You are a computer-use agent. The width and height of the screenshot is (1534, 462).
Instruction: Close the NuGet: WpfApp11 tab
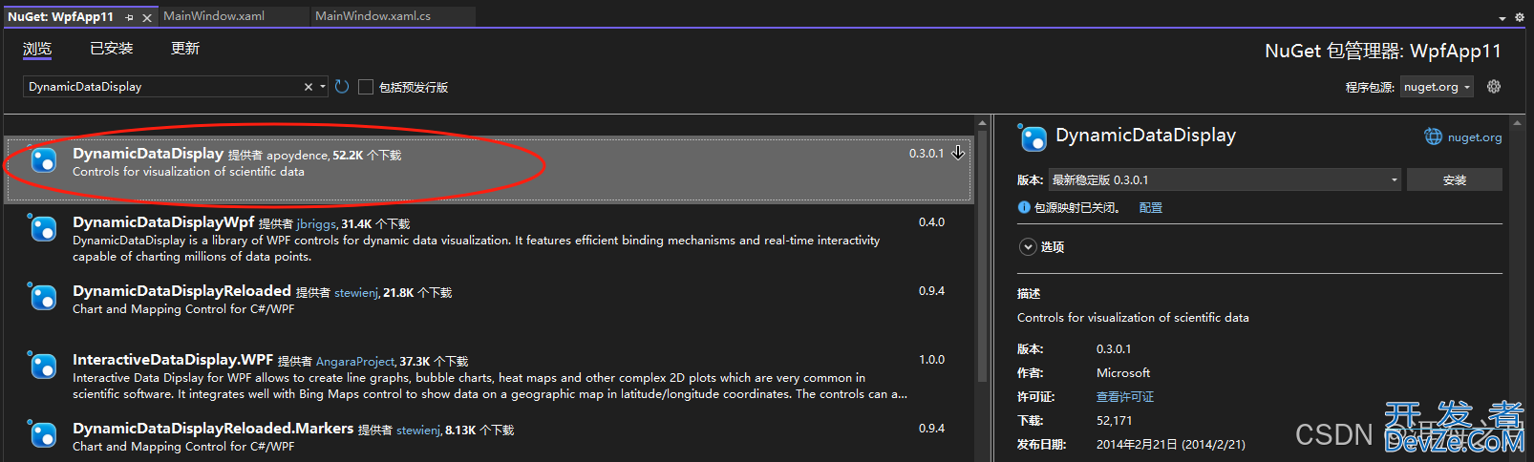pos(147,17)
